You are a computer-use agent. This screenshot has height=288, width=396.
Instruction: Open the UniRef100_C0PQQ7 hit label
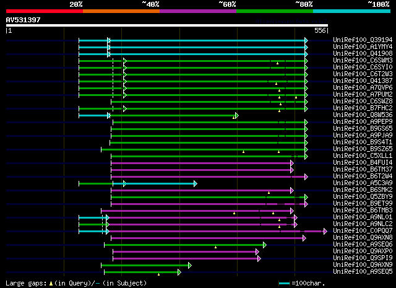tap(363, 231)
